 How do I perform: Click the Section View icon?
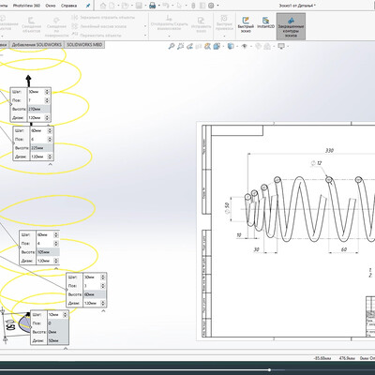tap(198, 47)
